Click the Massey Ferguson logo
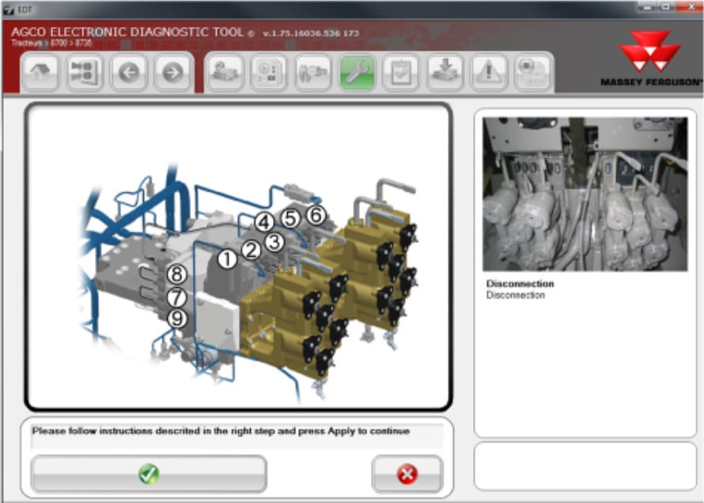Viewport: 704px width, 503px height. 650,59
